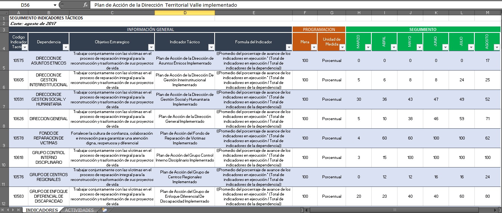Image resolution: width=502 pixels, height=213 pixels.
Task: Open the MARZO column filter dropdown
Action: [x=368, y=47]
